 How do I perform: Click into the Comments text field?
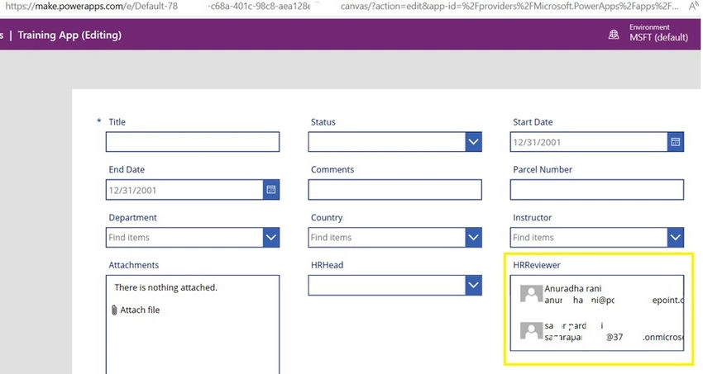click(x=395, y=190)
